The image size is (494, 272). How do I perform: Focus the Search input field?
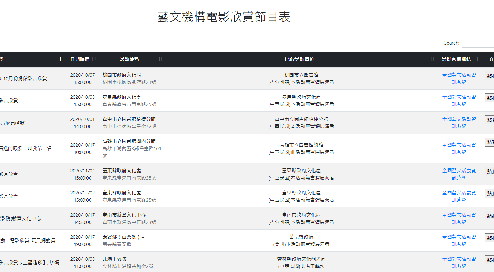coord(478,43)
